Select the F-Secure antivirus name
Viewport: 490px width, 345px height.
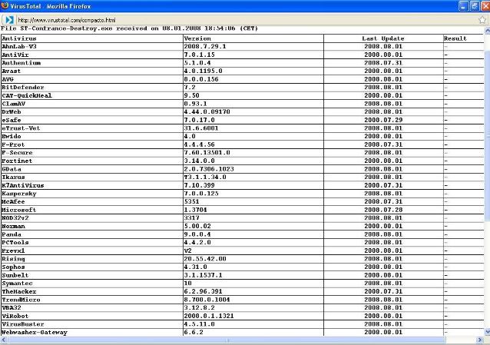point(17,153)
